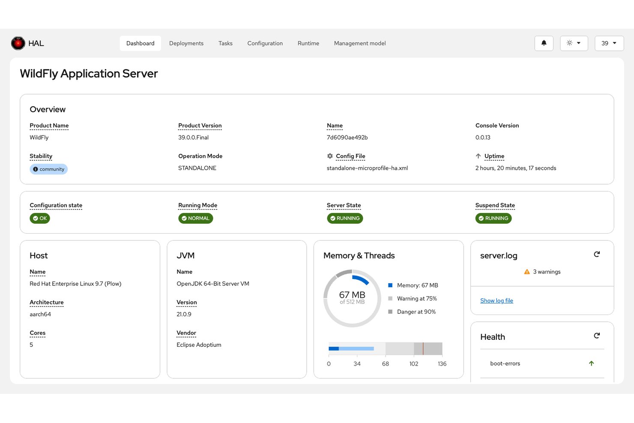Go to the Tasks tab
This screenshot has width=634, height=423.
pos(225,43)
